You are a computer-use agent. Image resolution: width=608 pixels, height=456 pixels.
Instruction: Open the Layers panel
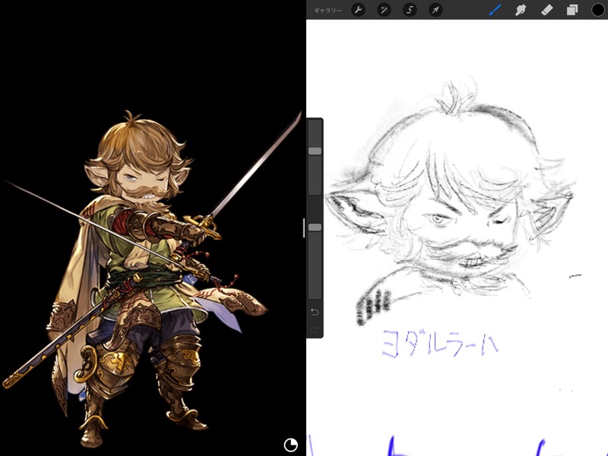pos(572,10)
